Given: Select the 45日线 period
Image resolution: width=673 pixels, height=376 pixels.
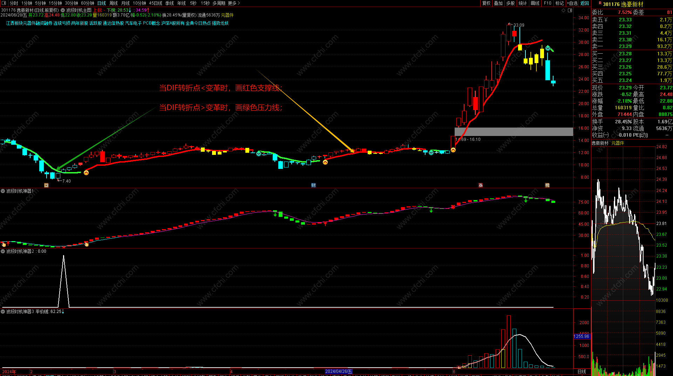Looking at the screenshot, I should [156, 3].
